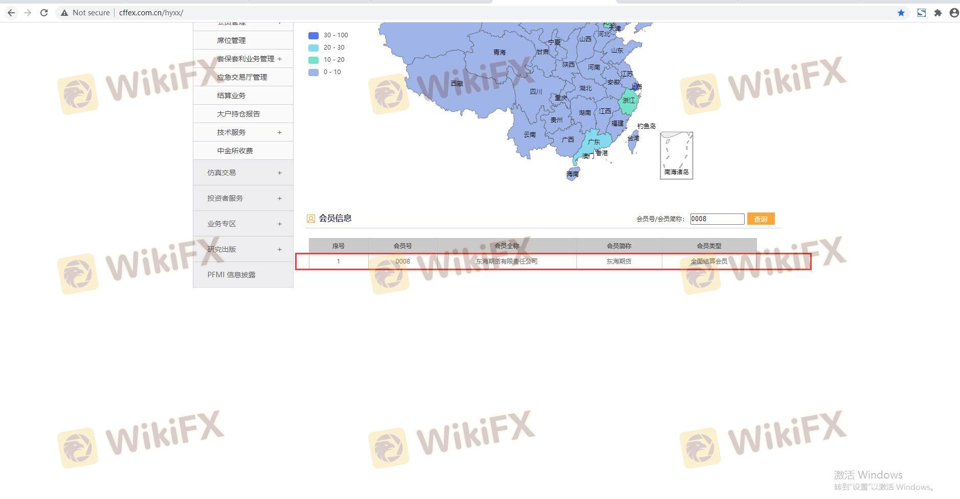Open the 结算业务 menu item
The height and width of the screenshot is (499, 960).
pyautogui.click(x=231, y=96)
